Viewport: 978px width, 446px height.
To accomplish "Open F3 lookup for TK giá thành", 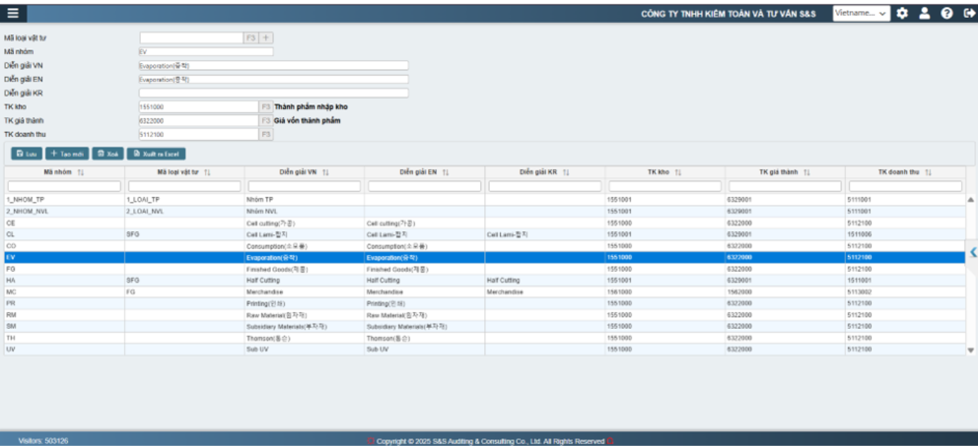I will (266, 121).
